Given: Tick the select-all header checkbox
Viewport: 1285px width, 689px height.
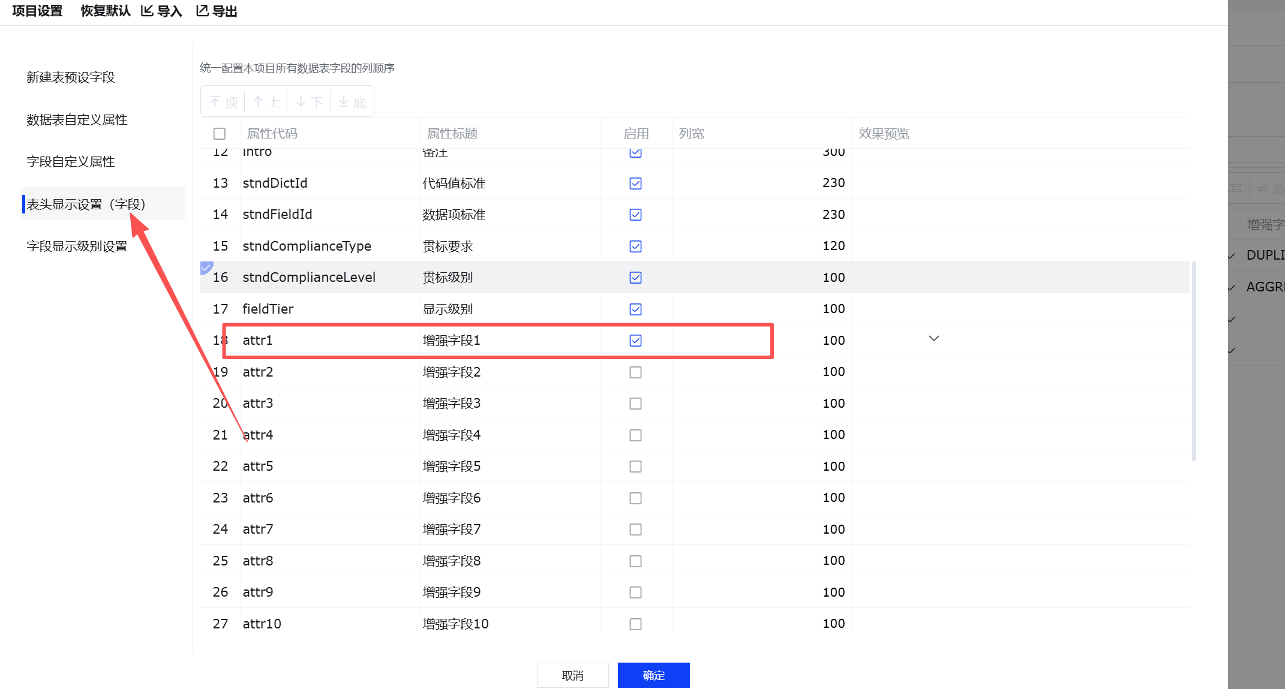Looking at the screenshot, I should pyautogui.click(x=220, y=134).
